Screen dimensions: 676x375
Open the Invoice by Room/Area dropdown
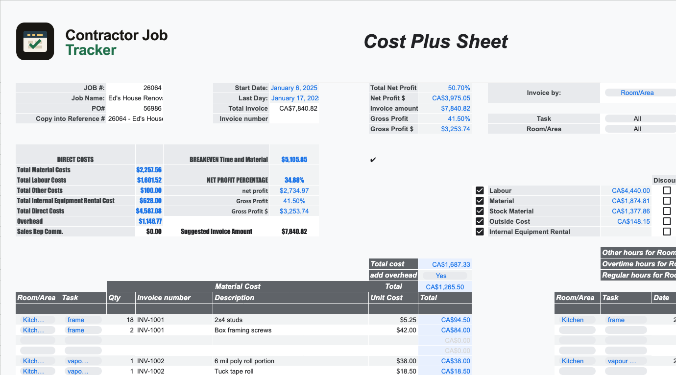[640, 93]
